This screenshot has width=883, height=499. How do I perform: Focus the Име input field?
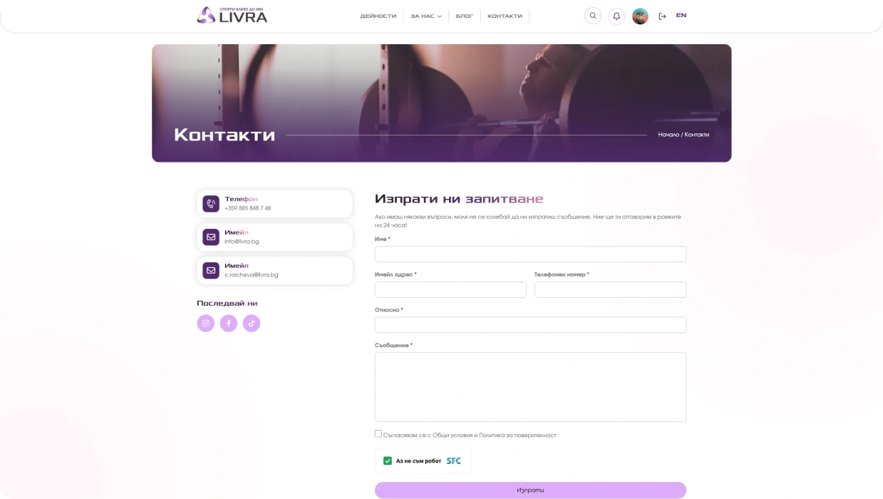pos(530,254)
